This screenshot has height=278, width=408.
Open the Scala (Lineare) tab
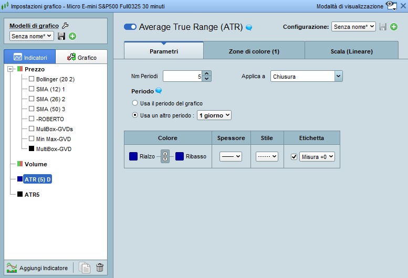pyautogui.click(x=351, y=51)
